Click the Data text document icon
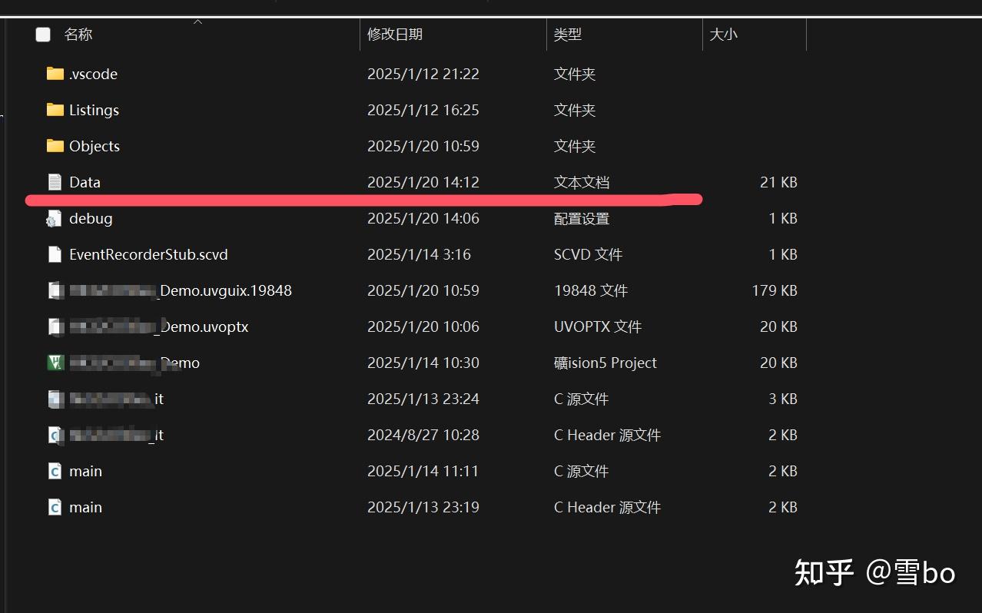This screenshot has height=613, width=982. (55, 182)
